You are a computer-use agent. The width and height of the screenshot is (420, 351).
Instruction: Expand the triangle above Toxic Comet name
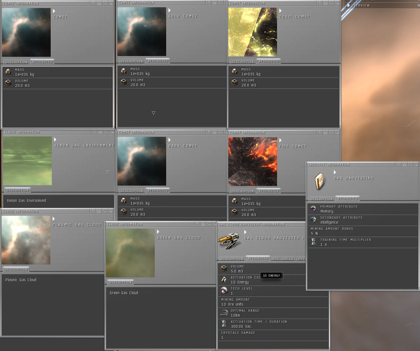coord(281,10)
